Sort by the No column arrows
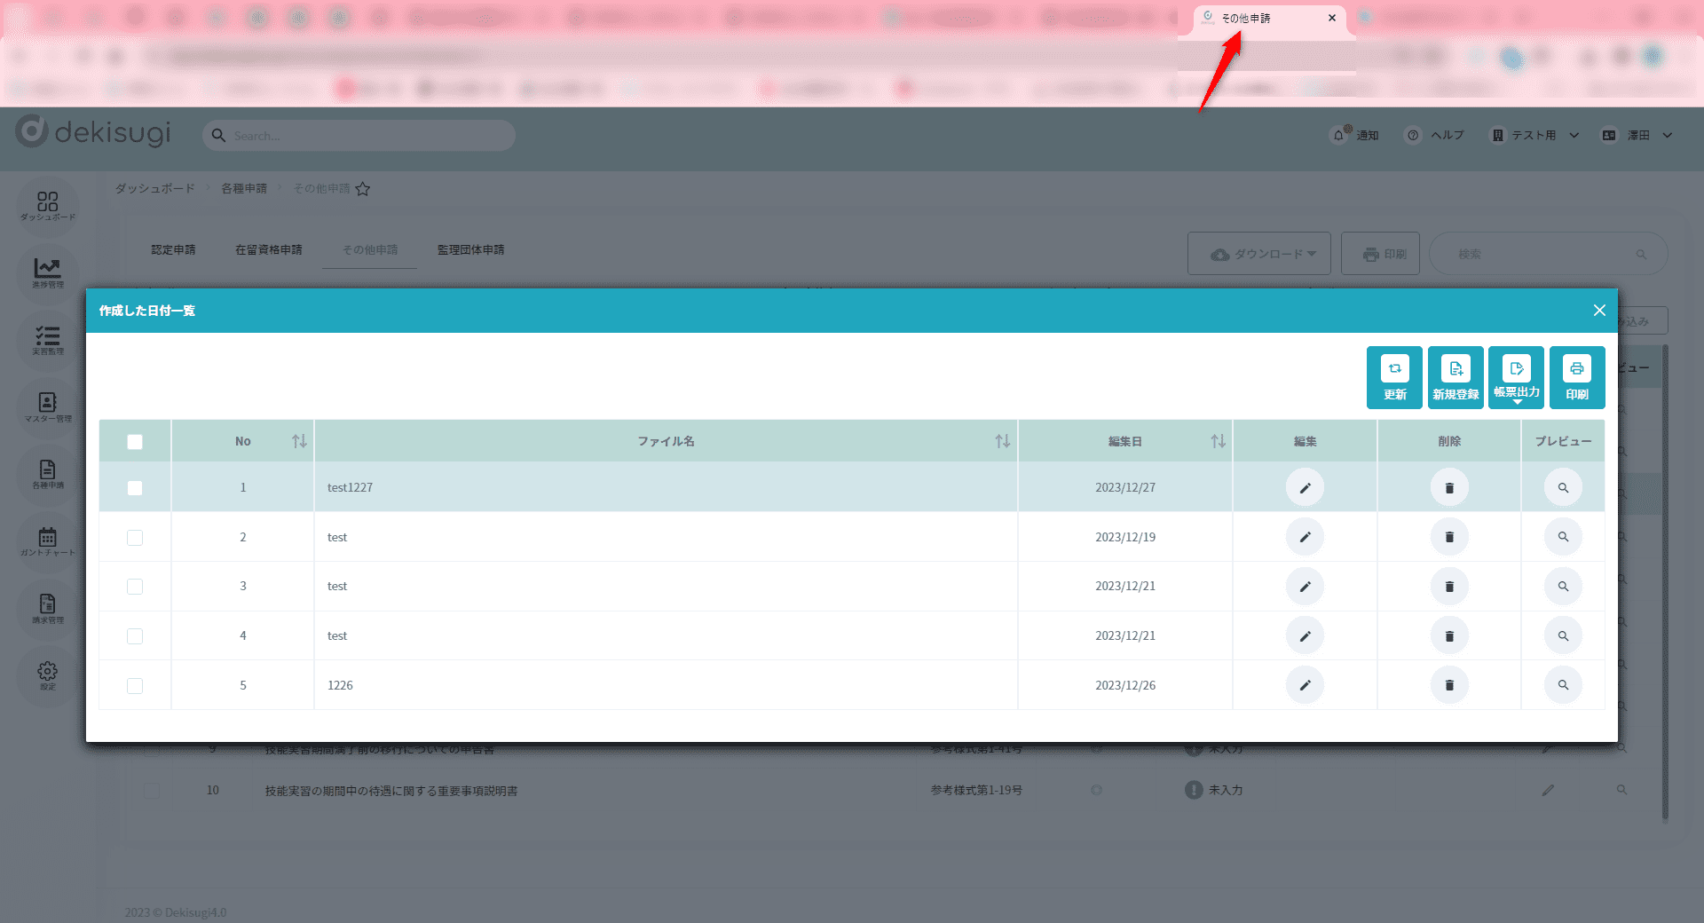The width and height of the screenshot is (1704, 923). click(299, 441)
